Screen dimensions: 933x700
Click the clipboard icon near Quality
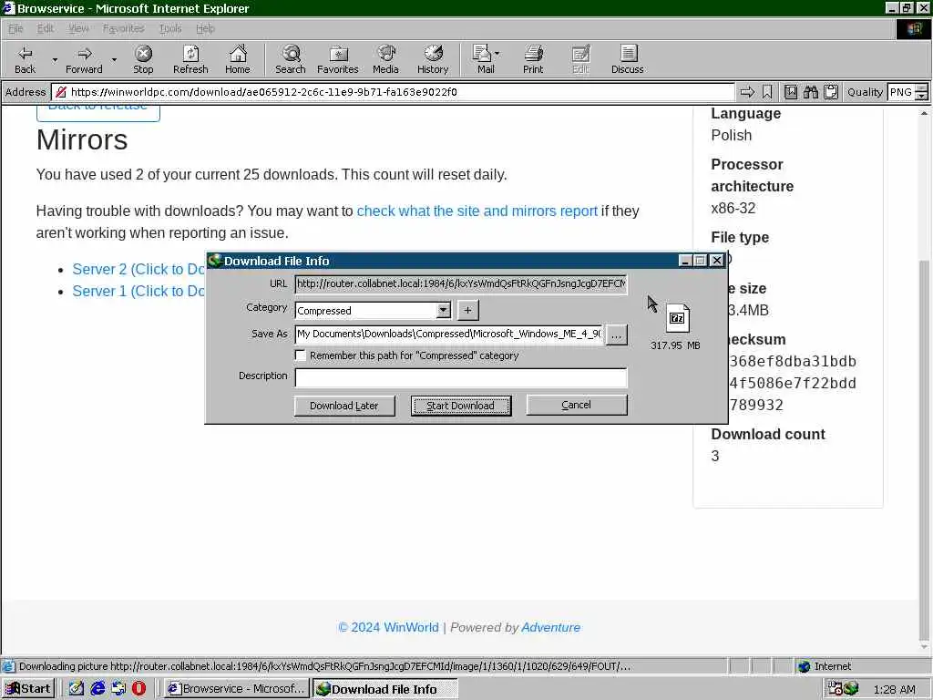click(831, 92)
